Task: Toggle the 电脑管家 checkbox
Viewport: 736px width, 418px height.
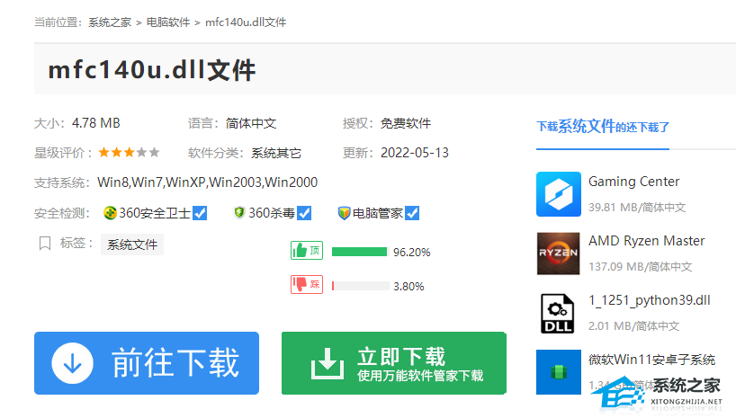Action: coord(412,213)
